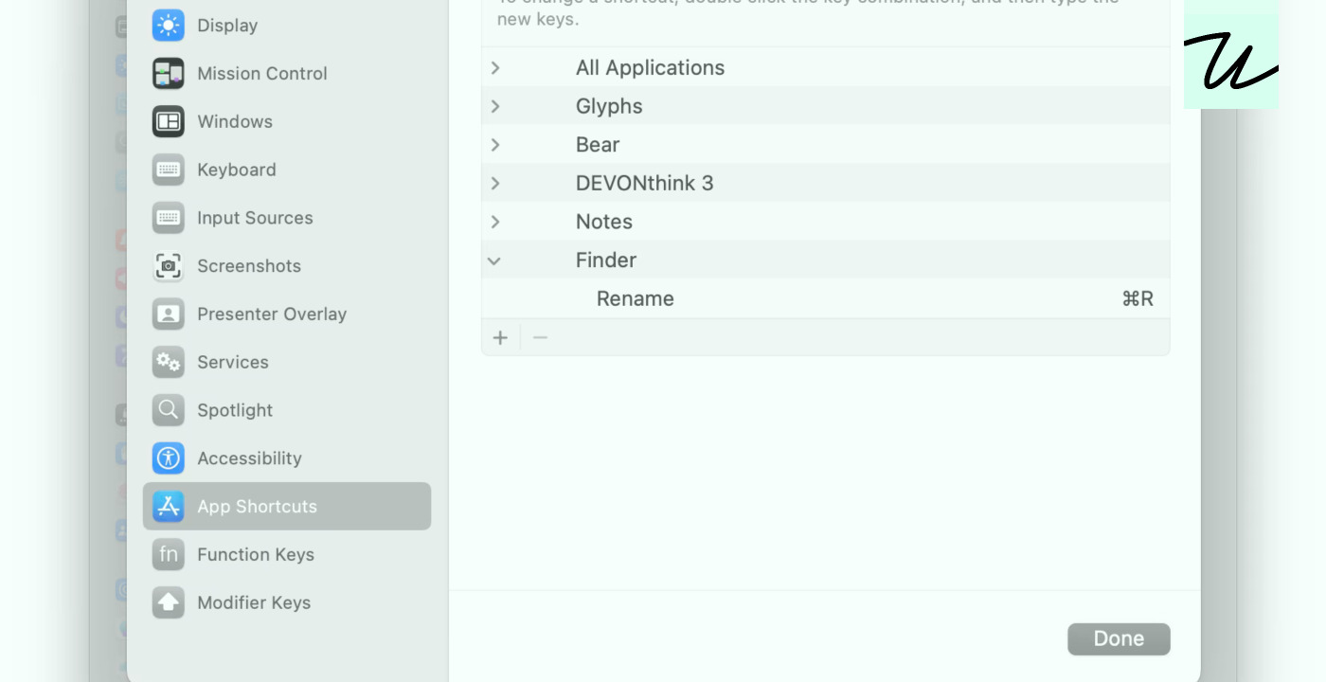The height and width of the screenshot is (682, 1326).
Task: Open the Presenter Overlay section
Action: pos(287,314)
